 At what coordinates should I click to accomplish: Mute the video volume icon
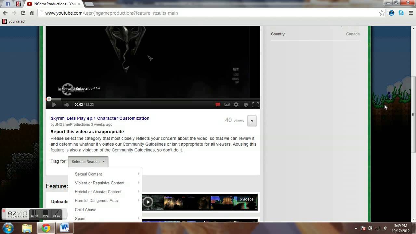point(67,105)
